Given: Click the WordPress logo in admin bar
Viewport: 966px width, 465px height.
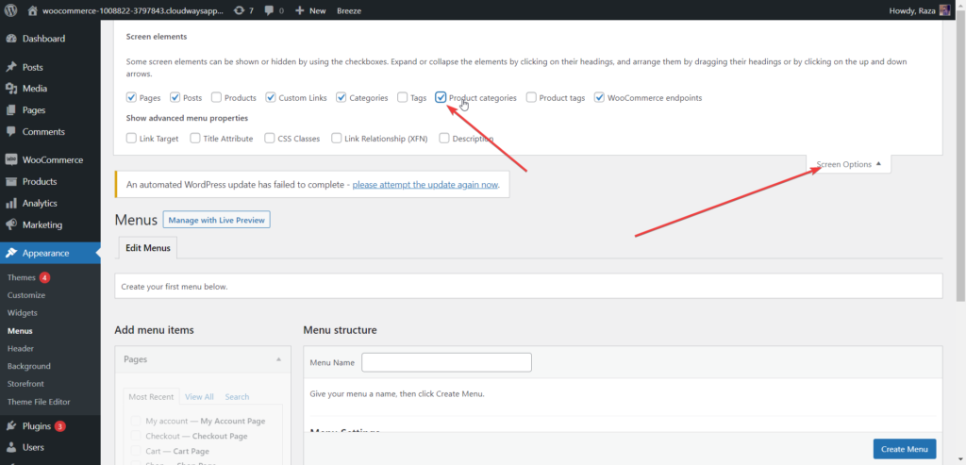Looking at the screenshot, I should tap(11, 10).
